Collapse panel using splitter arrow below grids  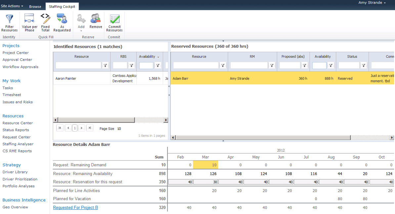223,141
